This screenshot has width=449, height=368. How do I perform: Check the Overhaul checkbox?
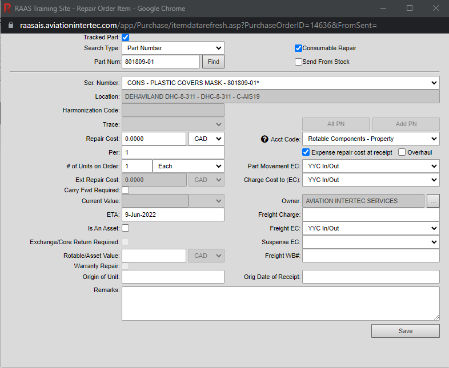[x=402, y=152]
